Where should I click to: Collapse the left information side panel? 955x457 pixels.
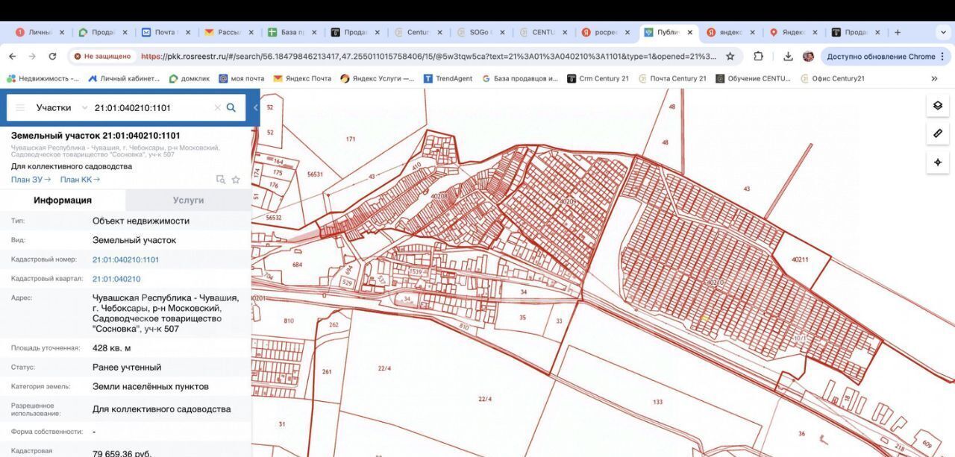point(255,108)
